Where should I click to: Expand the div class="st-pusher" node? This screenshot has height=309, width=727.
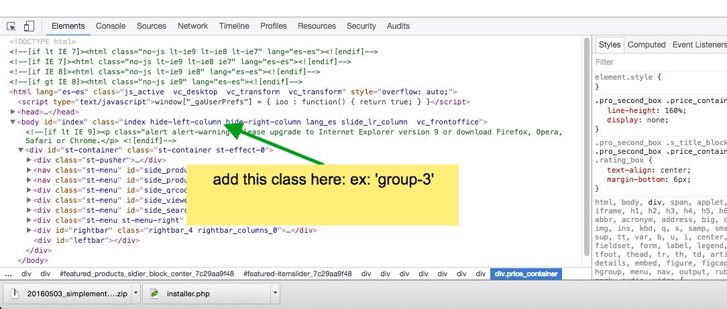pos(30,160)
